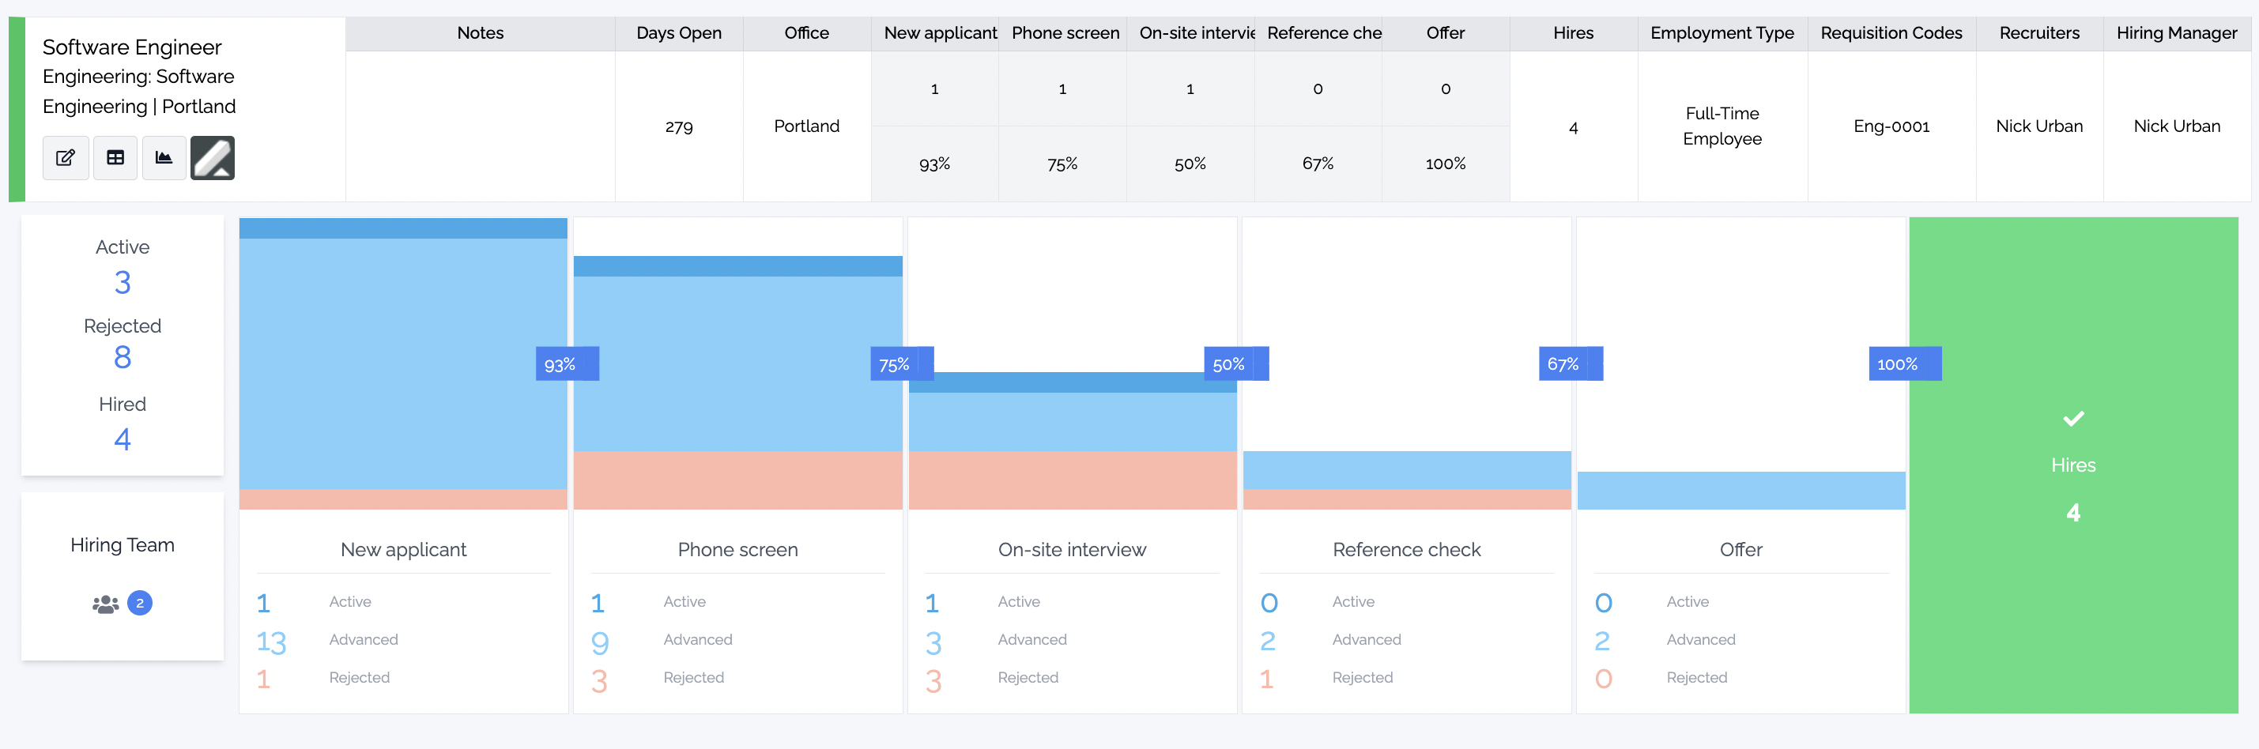
Task: Open the table view icon
Action: (x=115, y=158)
